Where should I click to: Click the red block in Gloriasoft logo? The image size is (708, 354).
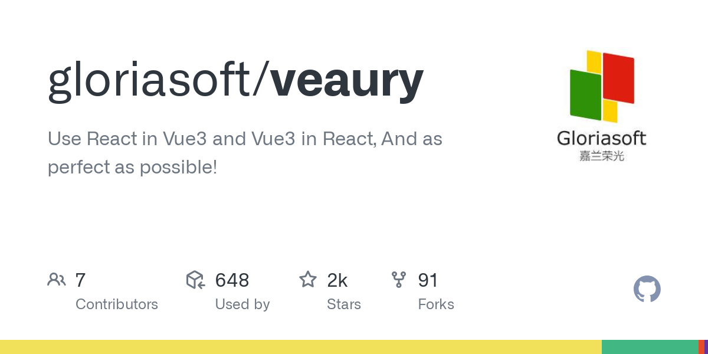(618, 78)
